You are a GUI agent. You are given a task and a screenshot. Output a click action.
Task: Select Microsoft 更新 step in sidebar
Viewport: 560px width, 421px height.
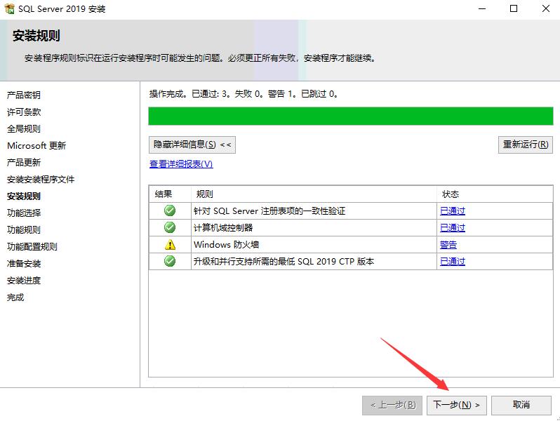coord(36,145)
